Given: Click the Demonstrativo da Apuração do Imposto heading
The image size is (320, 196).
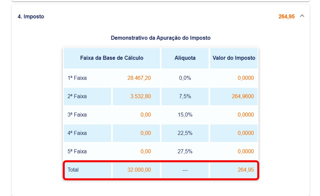Looking at the screenshot, I should pyautogui.click(x=161, y=38).
